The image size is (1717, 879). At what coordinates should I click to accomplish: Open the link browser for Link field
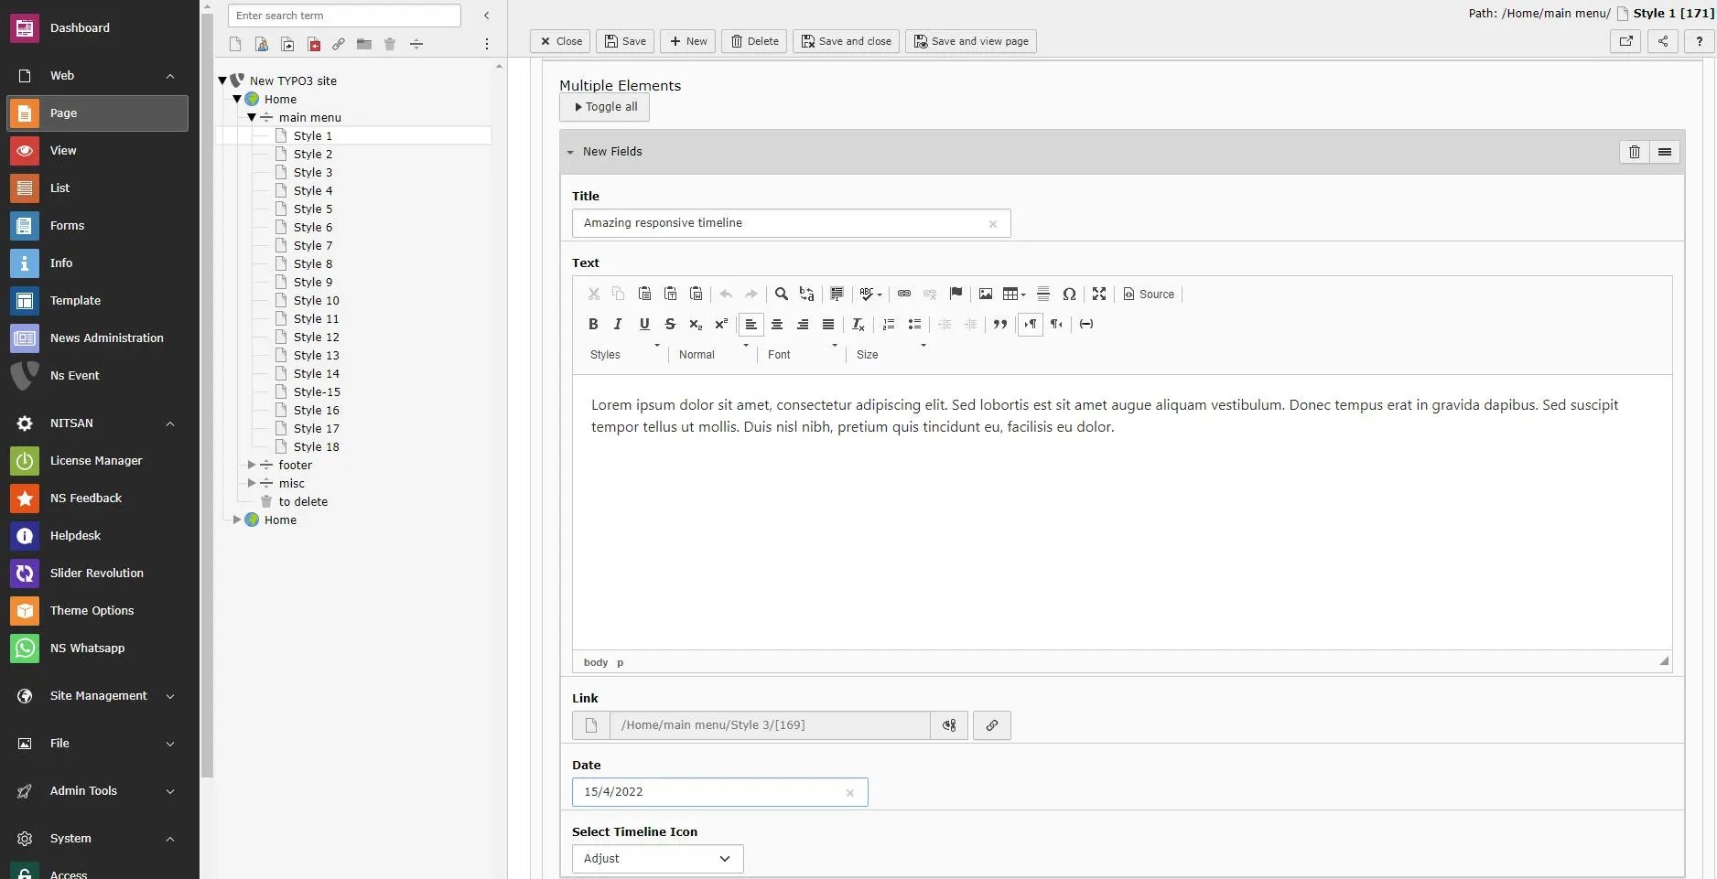pyautogui.click(x=991, y=725)
